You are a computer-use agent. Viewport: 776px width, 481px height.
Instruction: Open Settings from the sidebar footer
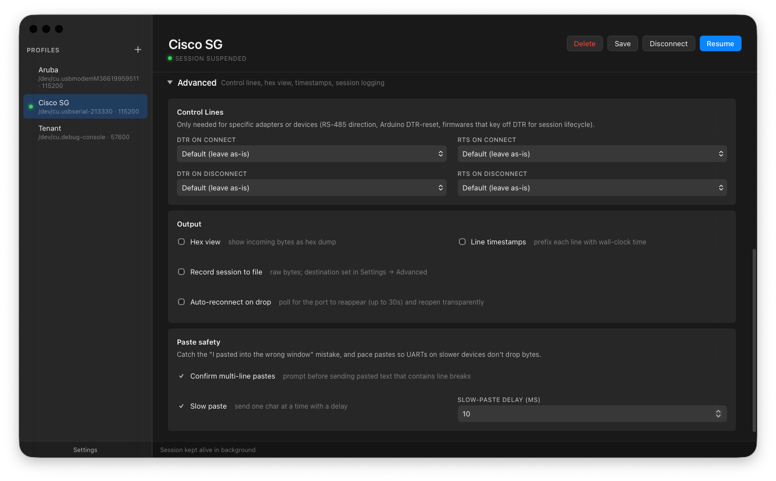coord(85,449)
